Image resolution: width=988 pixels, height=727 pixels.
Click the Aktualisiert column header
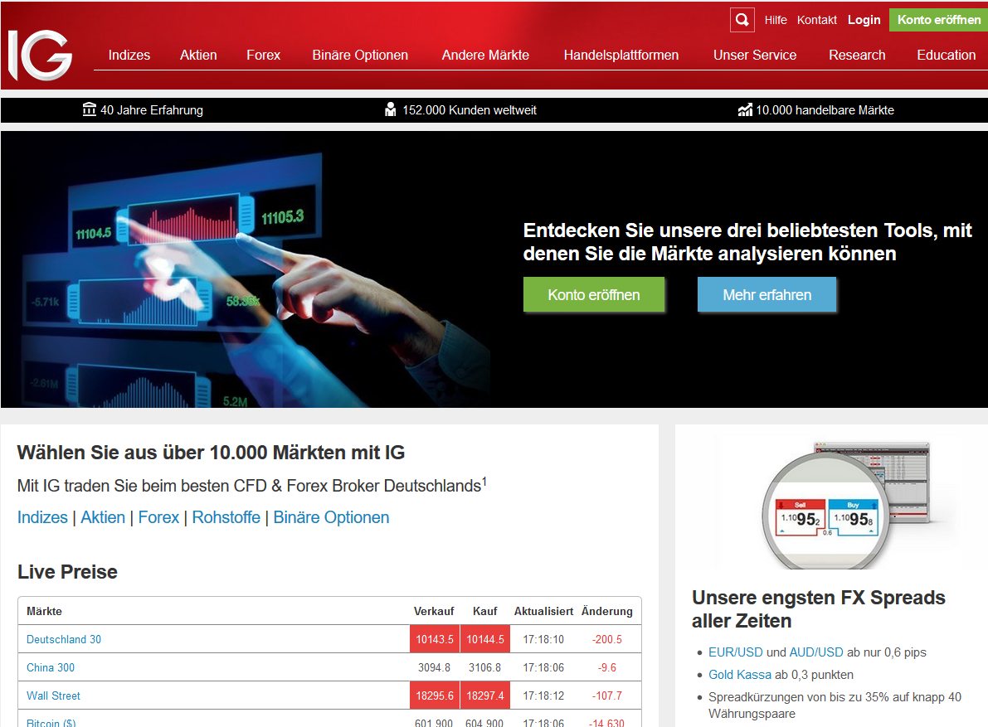543,611
